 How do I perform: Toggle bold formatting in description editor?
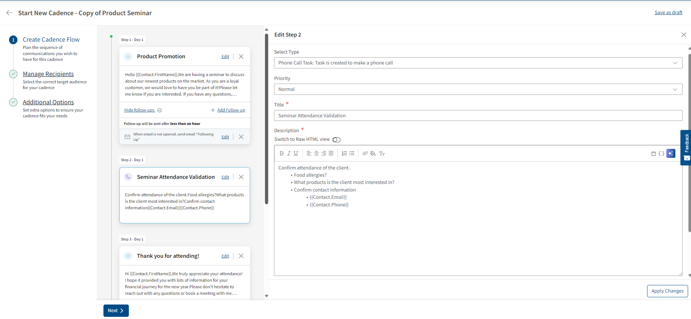click(282, 154)
